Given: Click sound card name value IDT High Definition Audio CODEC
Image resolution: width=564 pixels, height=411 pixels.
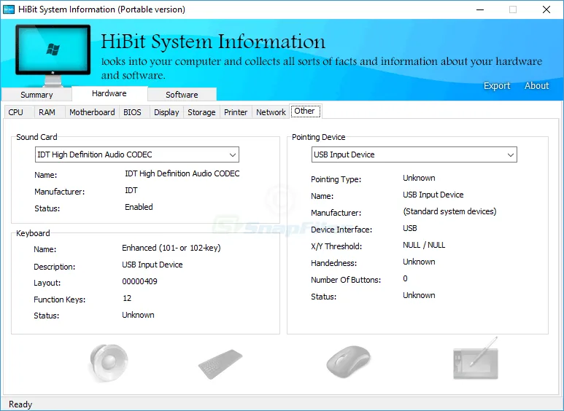Looking at the screenshot, I should tap(182, 173).
